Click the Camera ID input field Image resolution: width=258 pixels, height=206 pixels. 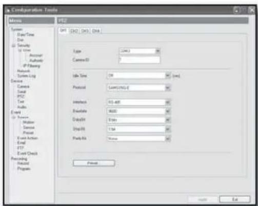pyautogui.click(x=139, y=60)
